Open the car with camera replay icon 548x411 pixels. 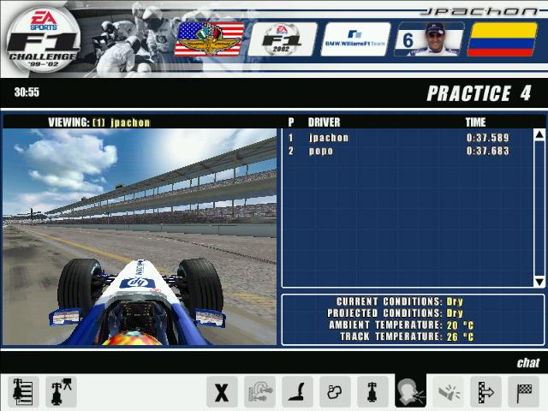tap(61, 392)
